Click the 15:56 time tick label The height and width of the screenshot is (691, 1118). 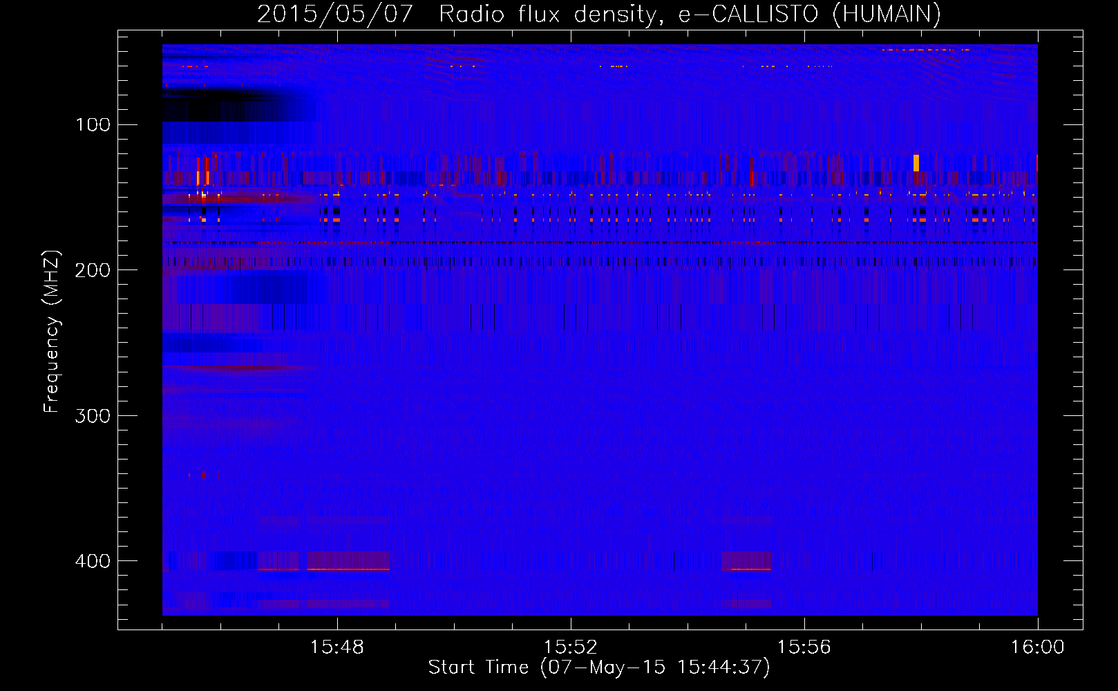804,647
